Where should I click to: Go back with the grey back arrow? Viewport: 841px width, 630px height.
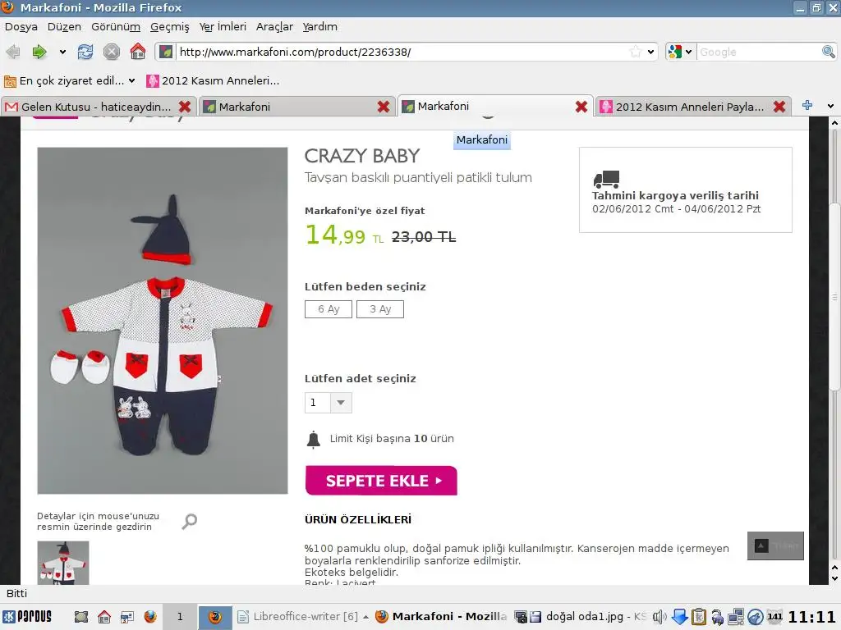coord(13,52)
